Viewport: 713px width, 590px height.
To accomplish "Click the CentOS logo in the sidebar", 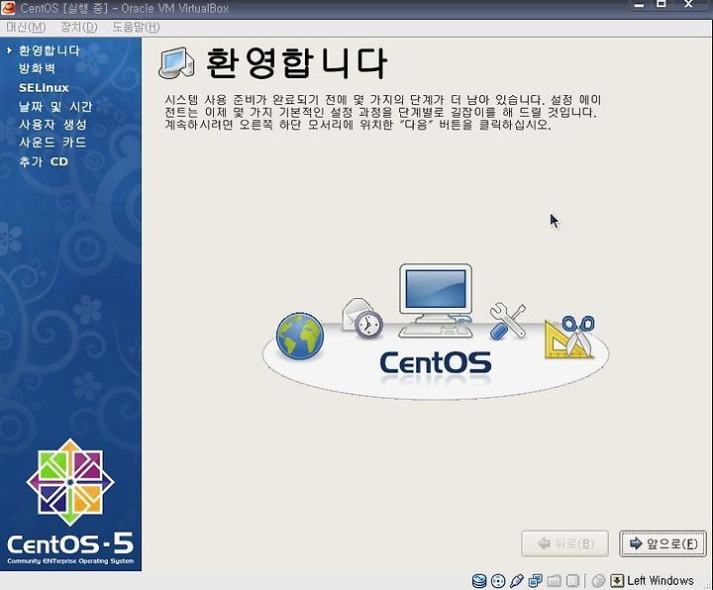I will pos(70,482).
